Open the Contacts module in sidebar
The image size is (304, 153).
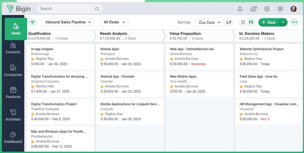click(13, 48)
